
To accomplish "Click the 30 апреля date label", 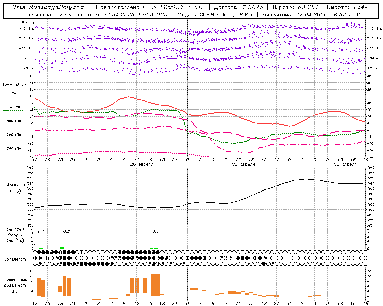I will pos(345,164).
